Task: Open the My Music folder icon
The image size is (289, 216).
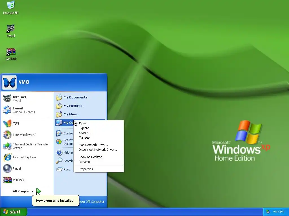Action: pos(59,114)
